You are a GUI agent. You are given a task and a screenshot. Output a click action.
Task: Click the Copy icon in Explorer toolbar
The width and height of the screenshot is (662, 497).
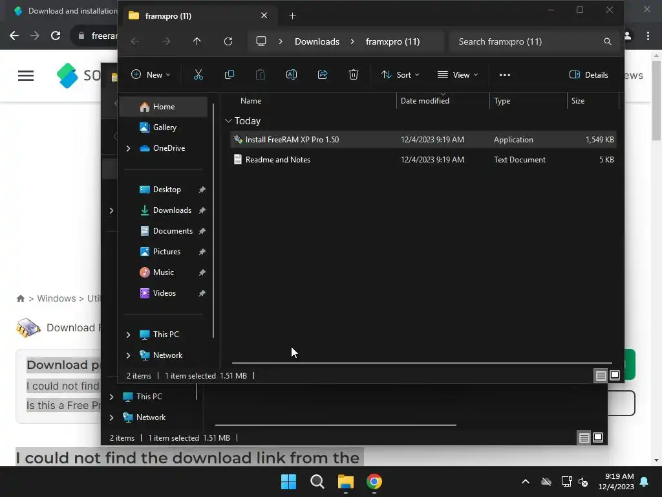pos(230,75)
